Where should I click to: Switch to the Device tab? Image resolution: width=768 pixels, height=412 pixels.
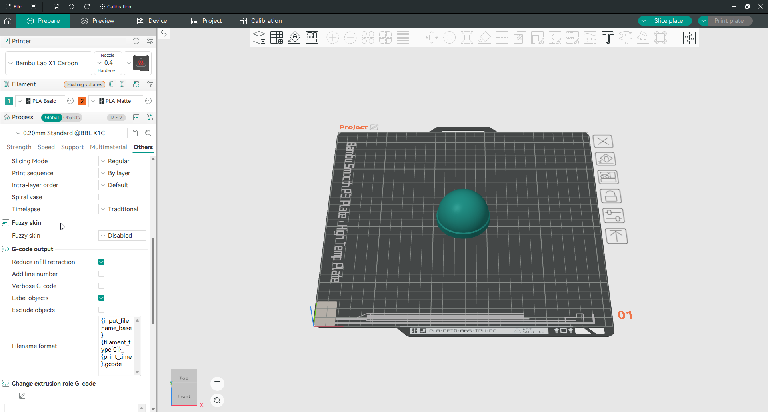[x=152, y=21]
